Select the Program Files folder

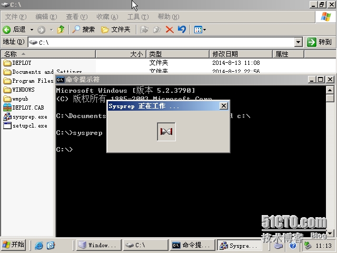(28, 81)
